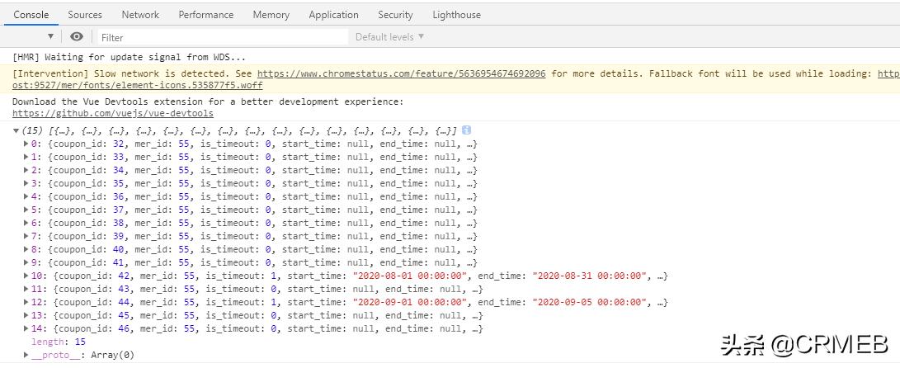Expand array item 11 with coupon_id 43
The image size is (900, 368).
click(x=26, y=289)
